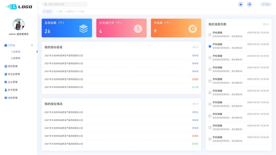Expand the 投标管理 sidebar chevron

(32, 66)
